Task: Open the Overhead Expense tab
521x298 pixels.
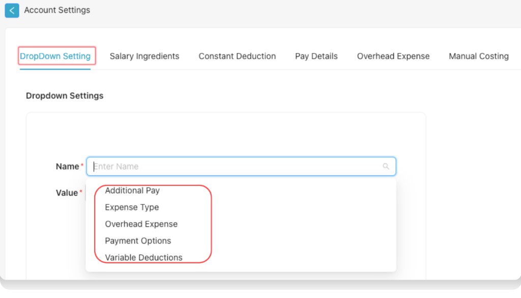Action: pos(393,56)
